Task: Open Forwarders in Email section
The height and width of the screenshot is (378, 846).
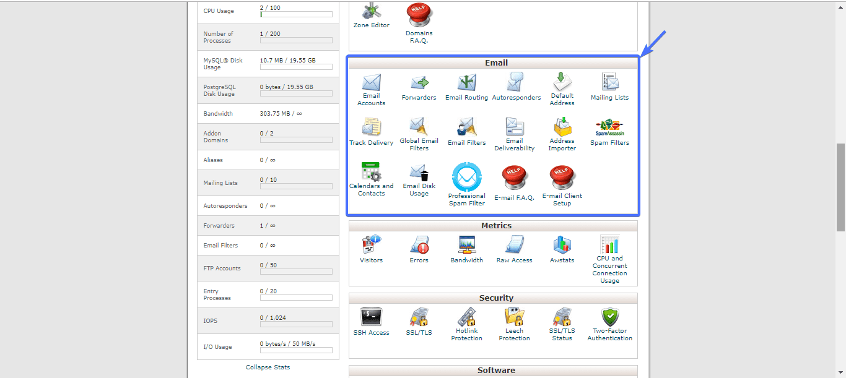Action: click(419, 88)
